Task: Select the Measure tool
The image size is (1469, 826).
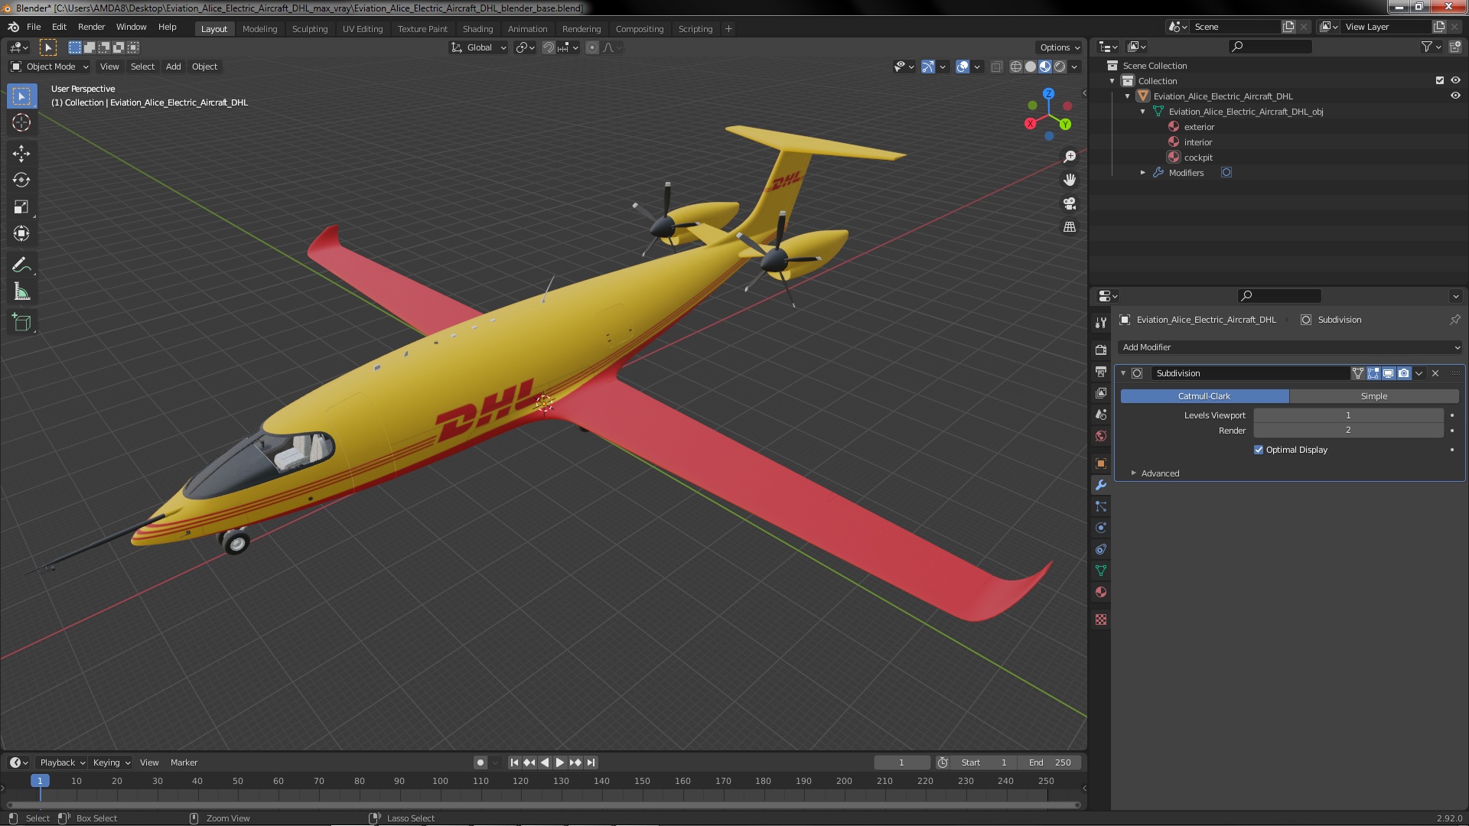Action: [21, 292]
